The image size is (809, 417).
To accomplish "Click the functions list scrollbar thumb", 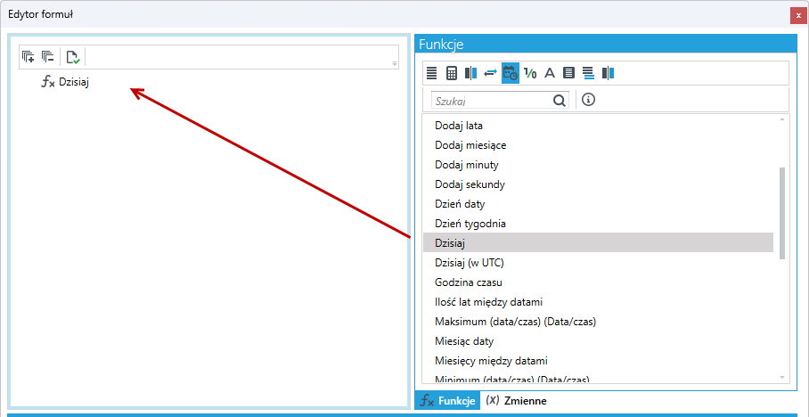I will [781, 213].
